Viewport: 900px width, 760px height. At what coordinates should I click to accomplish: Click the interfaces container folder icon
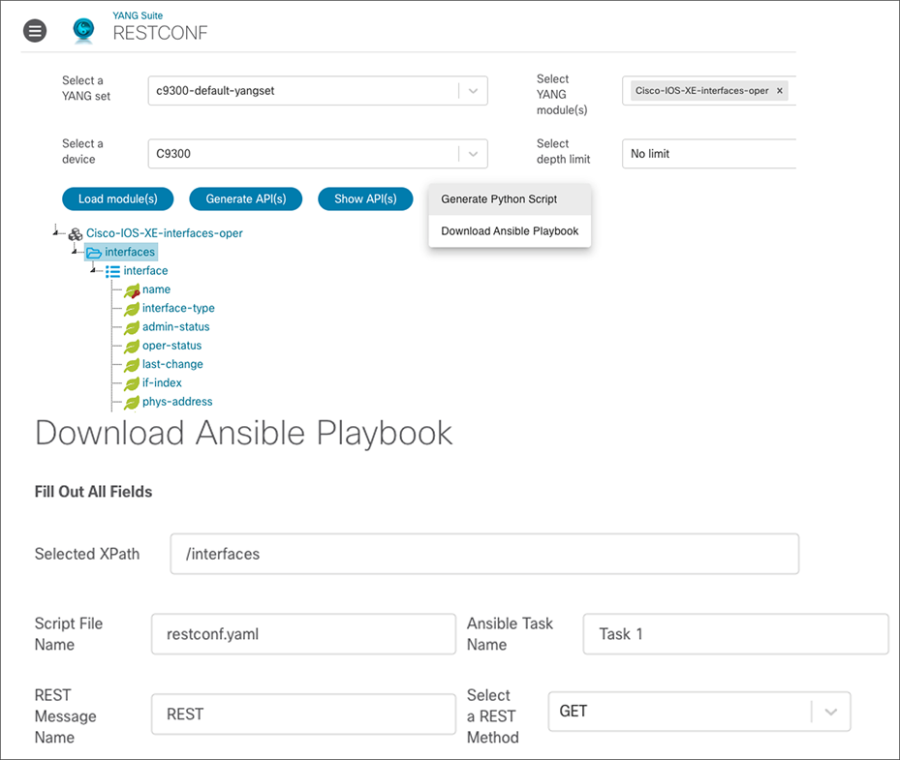tap(94, 253)
